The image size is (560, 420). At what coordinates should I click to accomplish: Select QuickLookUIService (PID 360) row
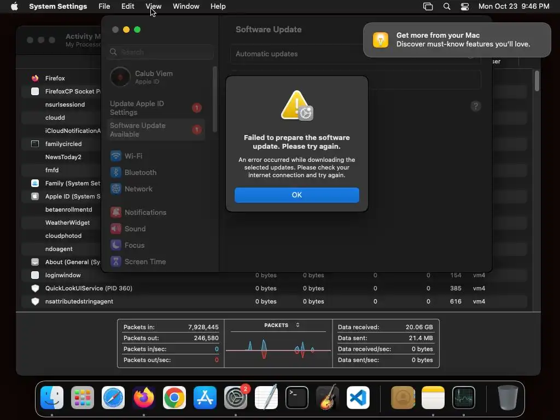[x=275, y=289]
